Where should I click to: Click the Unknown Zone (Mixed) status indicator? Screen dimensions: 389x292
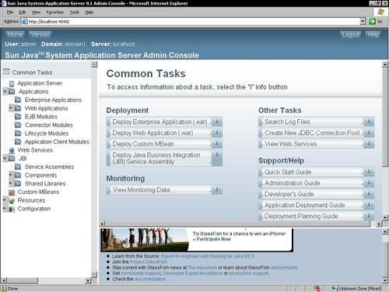coord(358,288)
